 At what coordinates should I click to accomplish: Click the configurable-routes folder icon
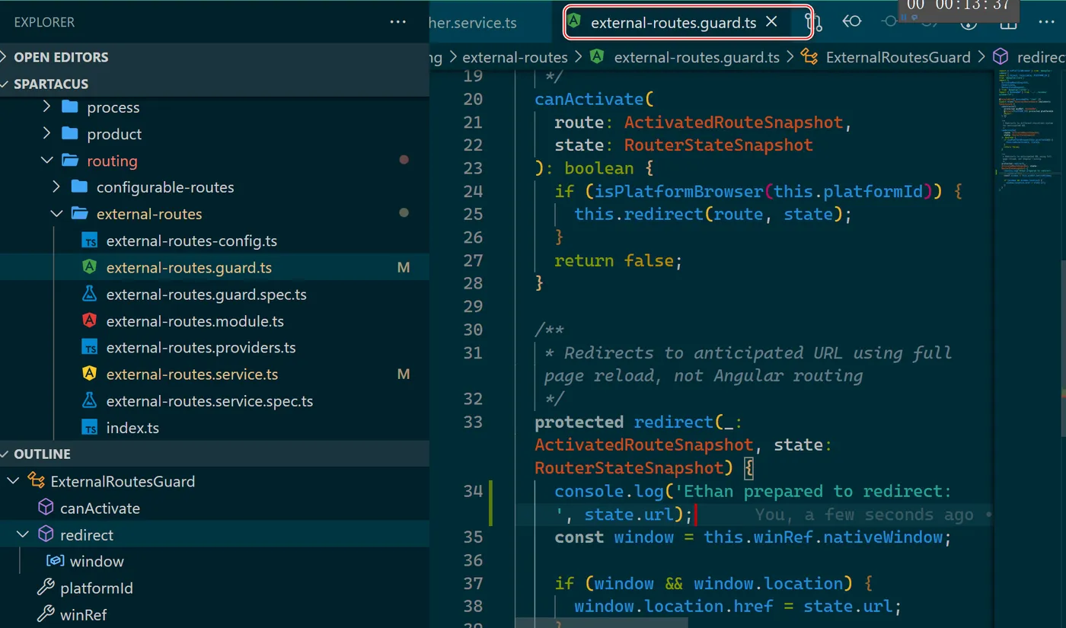pyautogui.click(x=79, y=186)
